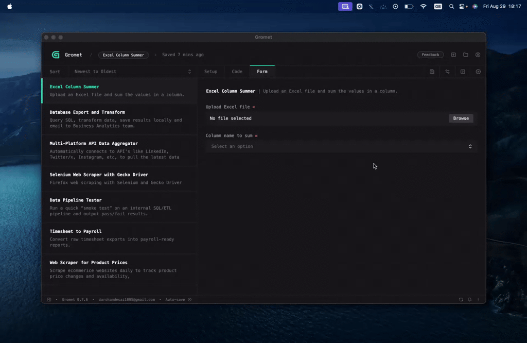Click the Feedback button
Viewport: 527px width, 343px height.
430,55
